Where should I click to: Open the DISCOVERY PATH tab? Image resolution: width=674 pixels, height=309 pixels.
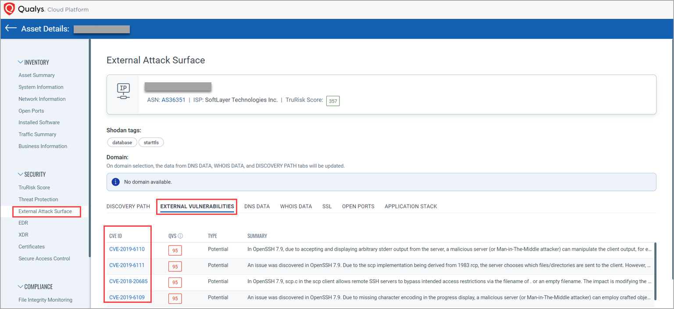(x=128, y=206)
